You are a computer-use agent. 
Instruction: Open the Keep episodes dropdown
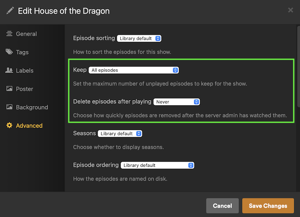point(133,70)
